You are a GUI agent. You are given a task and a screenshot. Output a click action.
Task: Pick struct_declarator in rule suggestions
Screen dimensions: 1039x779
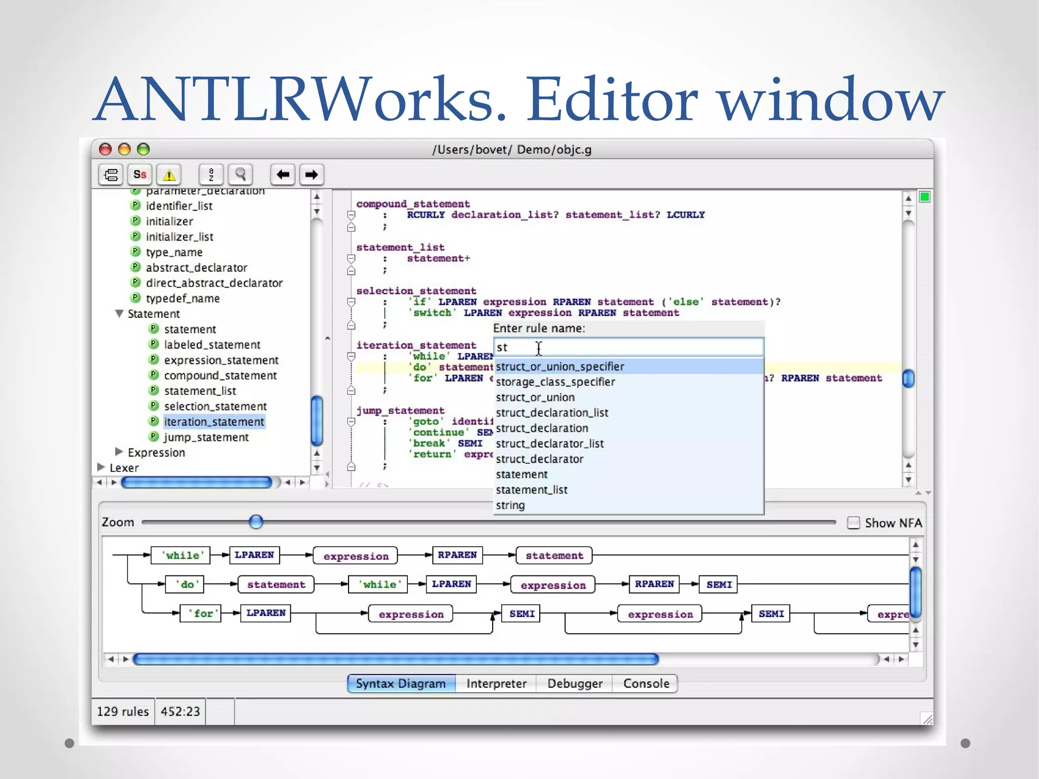[629, 459]
